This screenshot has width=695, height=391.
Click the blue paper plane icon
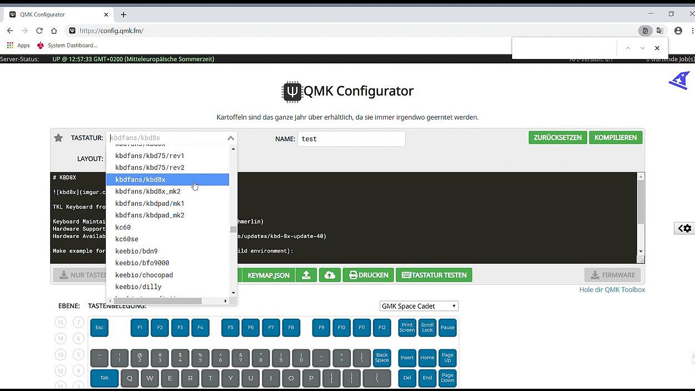pos(679,81)
